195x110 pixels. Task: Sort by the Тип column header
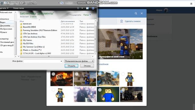[x=81, y=21]
